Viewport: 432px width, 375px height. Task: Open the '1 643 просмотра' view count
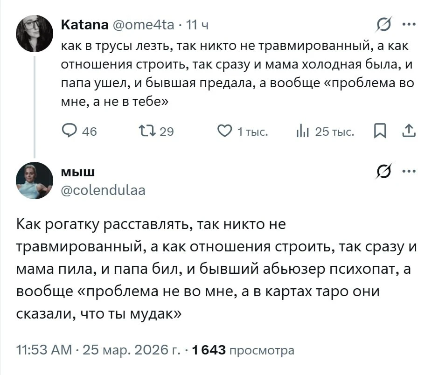[243, 350]
